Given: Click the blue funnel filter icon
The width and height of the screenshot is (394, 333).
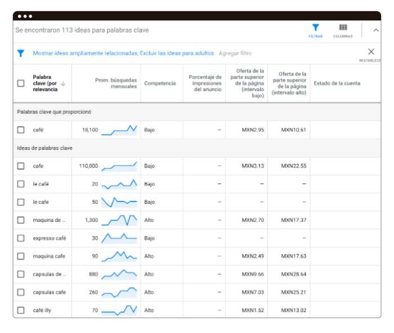Looking at the screenshot, I should click(x=21, y=53).
